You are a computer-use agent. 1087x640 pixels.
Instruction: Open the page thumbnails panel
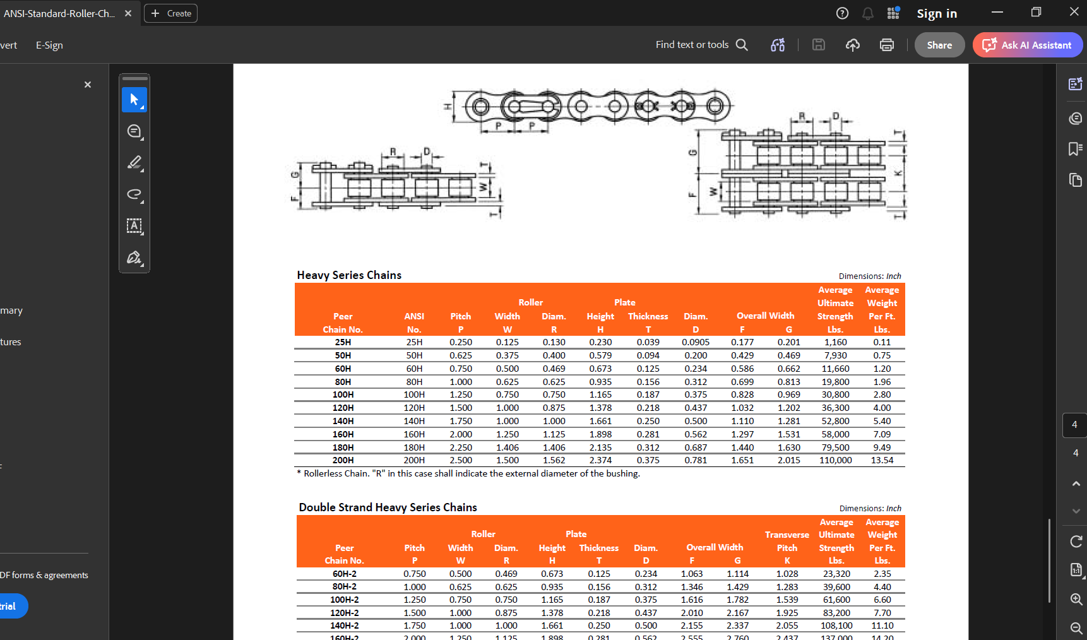tap(1076, 180)
